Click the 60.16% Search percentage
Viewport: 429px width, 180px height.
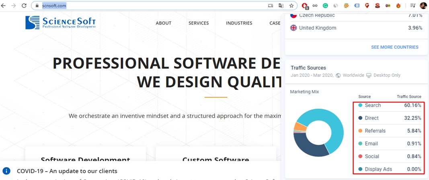[413, 105]
